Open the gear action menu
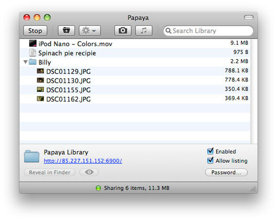This screenshot has height=220, width=277. point(90,31)
